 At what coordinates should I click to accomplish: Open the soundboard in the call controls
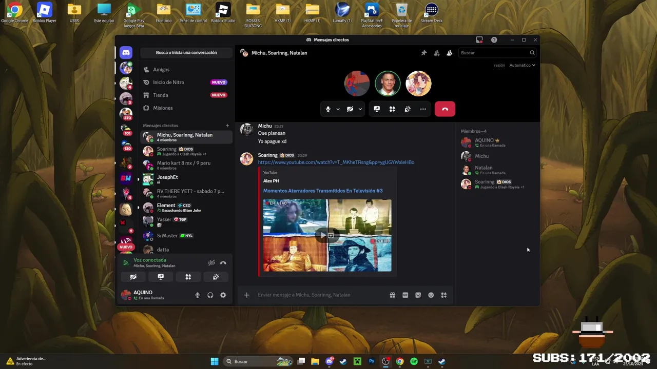(408, 109)
